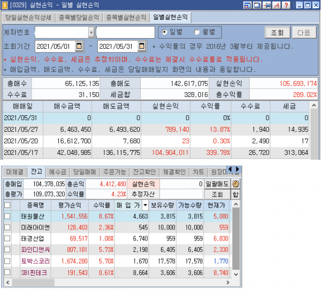Click the account name input field
Screen dimensions: 321x290
(126, 32)
